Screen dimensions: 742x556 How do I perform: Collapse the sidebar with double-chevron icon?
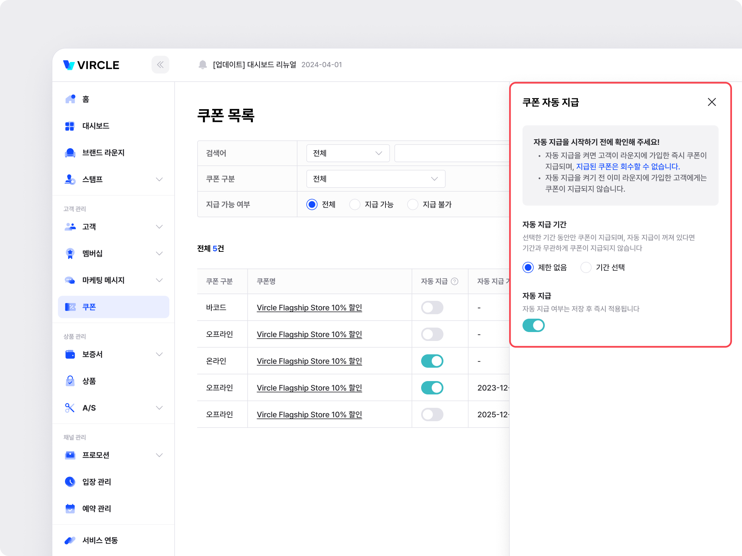[x=160, y=65]
